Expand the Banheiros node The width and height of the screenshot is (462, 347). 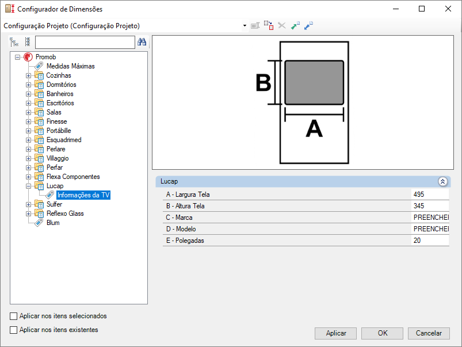click(28, 94)
